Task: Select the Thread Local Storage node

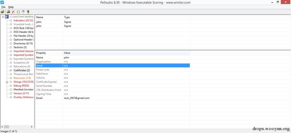Action: tap(23, 74)
